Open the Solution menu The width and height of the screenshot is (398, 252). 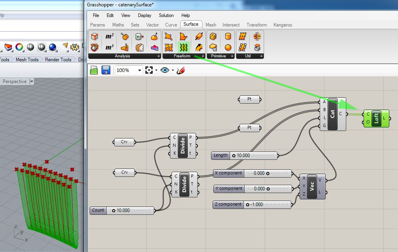(x=166, y=15)
